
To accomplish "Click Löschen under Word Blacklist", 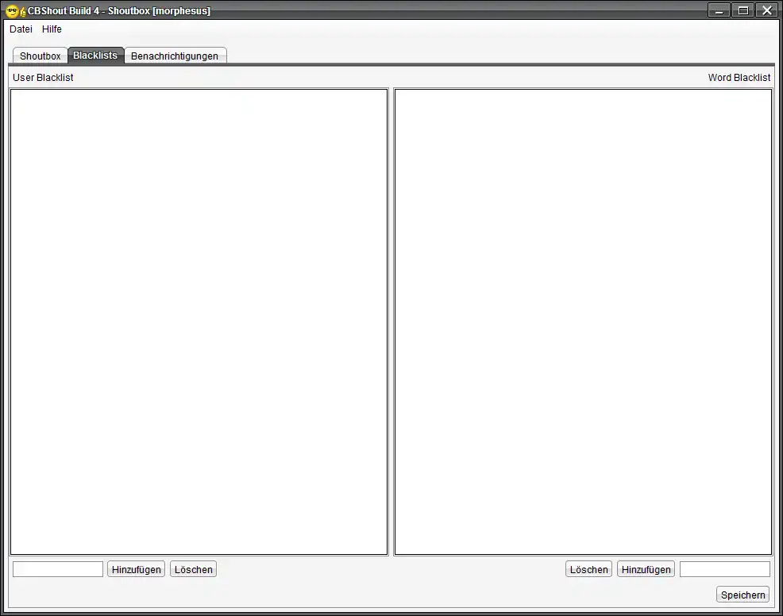I will tap(588, 569).
